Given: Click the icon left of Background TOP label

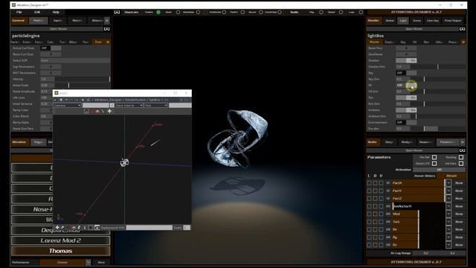Looking at the screenshot, I should (97, 227).
